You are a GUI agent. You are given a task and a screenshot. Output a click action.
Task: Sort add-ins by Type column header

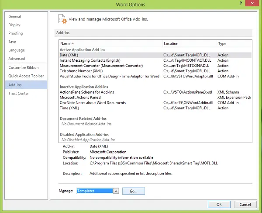pos(234,43)
